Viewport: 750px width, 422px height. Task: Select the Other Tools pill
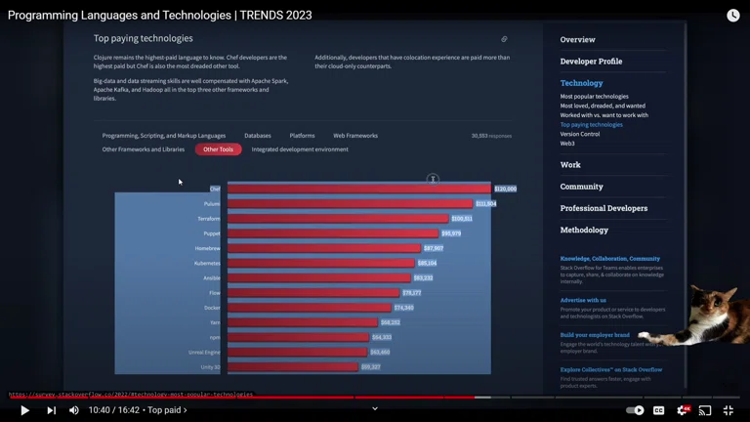point(218,149)
